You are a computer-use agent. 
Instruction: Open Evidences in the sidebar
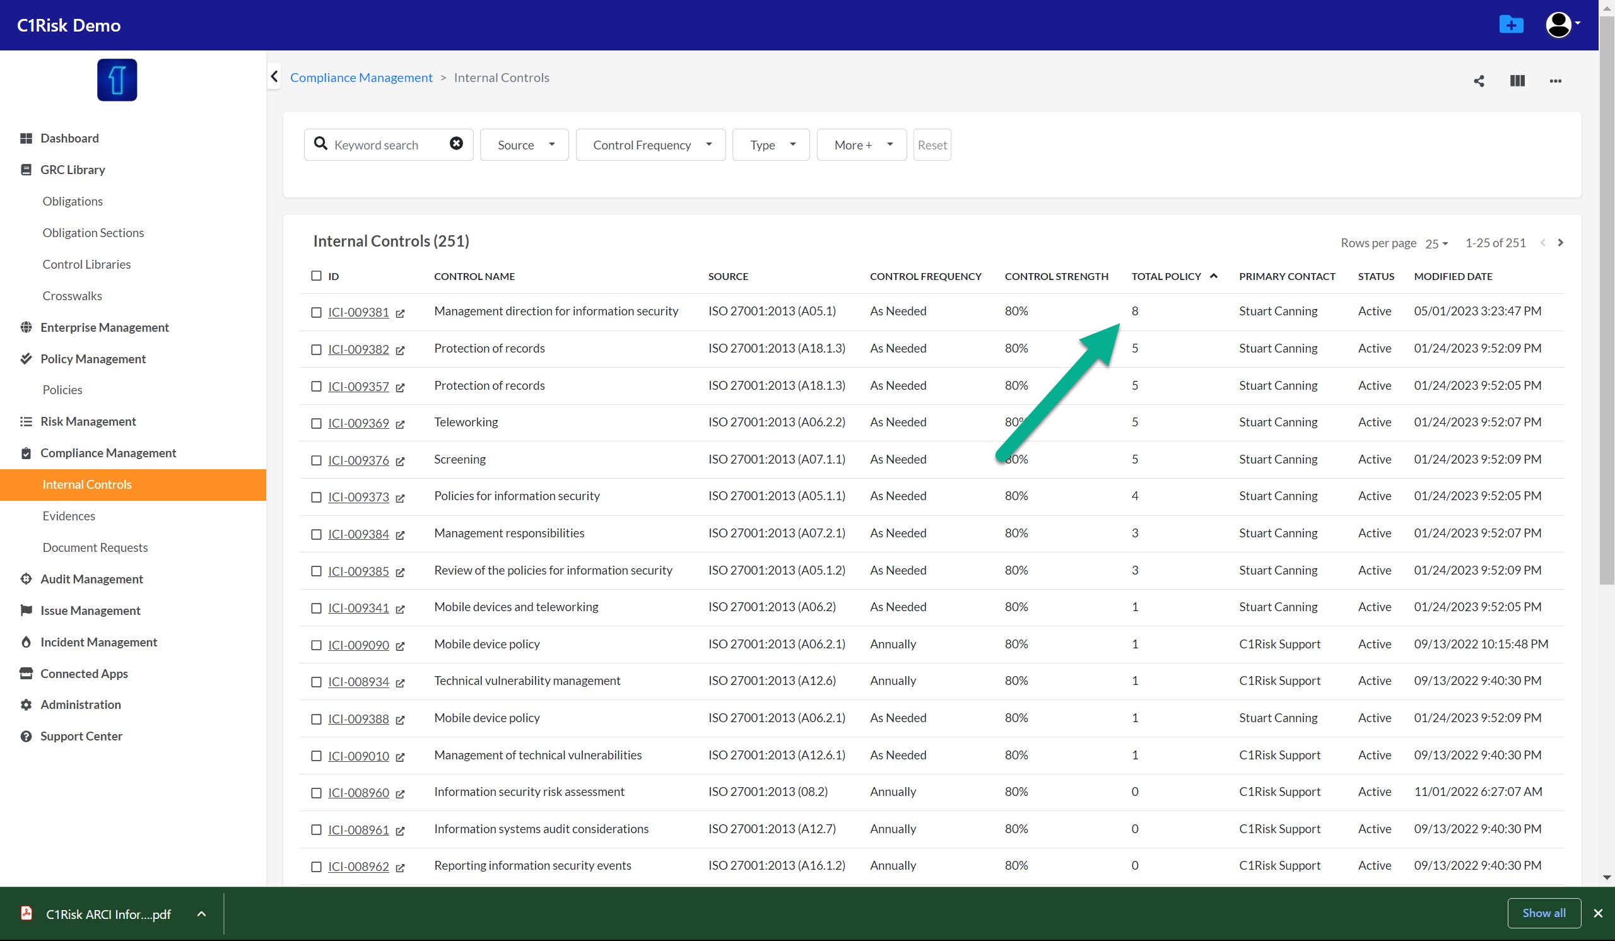[x=69, y=516]
